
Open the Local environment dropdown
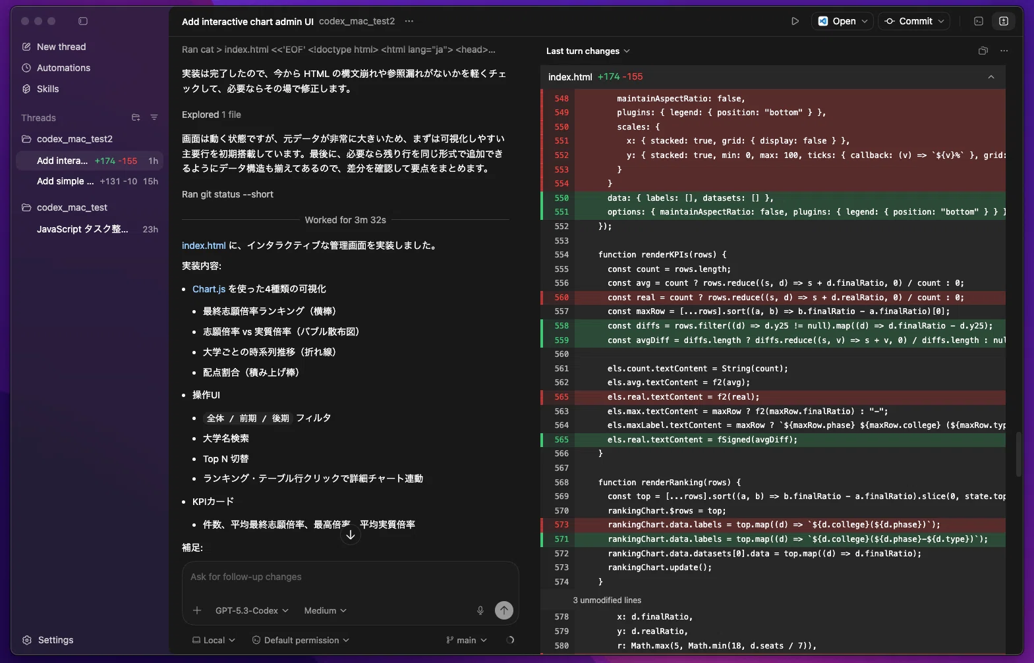click(x=214, y=640)
